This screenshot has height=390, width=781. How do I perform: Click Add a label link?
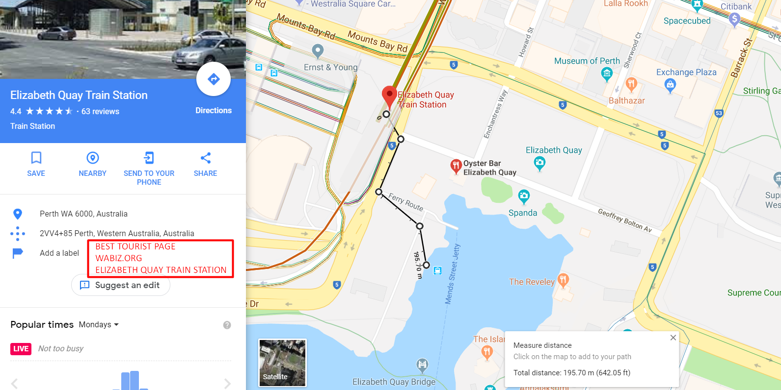point(59,253)
